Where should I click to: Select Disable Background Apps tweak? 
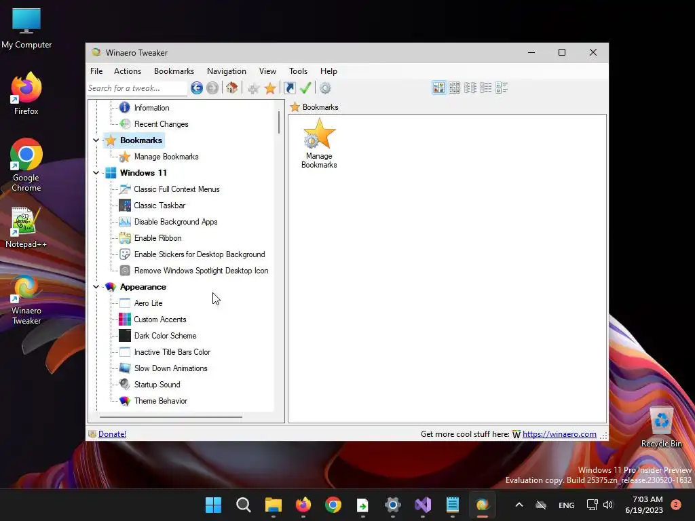tap(176, 222)
